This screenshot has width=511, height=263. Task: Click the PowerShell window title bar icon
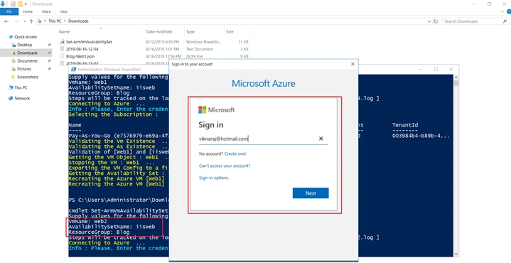74,70
